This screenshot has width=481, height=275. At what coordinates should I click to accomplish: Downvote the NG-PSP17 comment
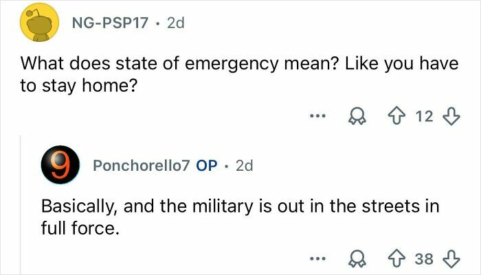452,117
